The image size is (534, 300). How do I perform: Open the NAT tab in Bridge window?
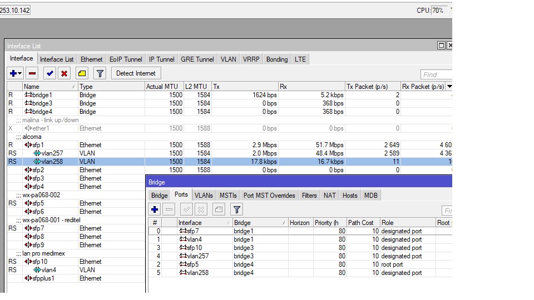tap(330, 196)
